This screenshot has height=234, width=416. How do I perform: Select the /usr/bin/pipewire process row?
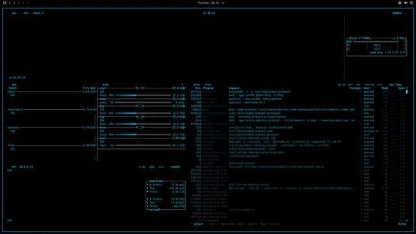click(298, 210)
